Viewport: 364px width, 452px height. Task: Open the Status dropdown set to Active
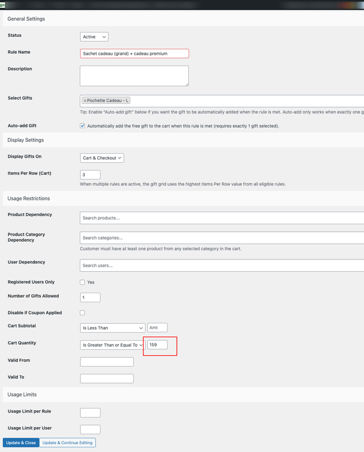tap(94, 37)
